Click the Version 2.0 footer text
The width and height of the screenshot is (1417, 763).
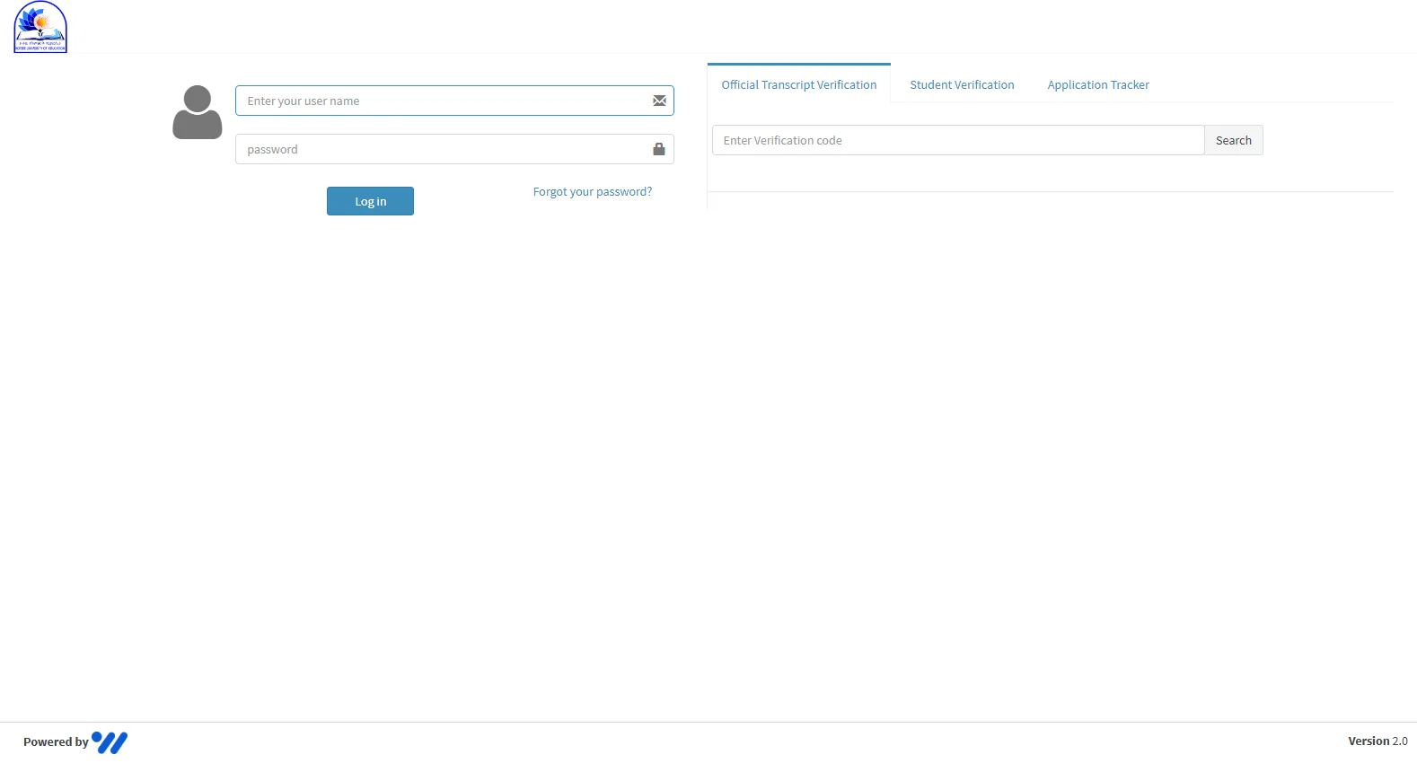click(x=1377, y=741)
